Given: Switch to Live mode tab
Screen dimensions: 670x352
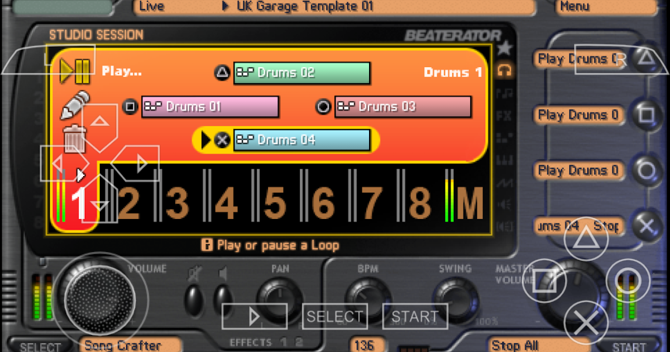Looking at the screenshot, I should (152, 7).
